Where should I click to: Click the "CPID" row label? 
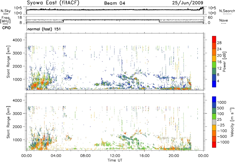[x=6, y=28]
